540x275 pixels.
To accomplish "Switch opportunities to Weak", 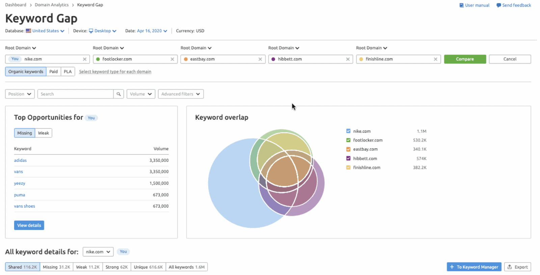I will 44,133.
